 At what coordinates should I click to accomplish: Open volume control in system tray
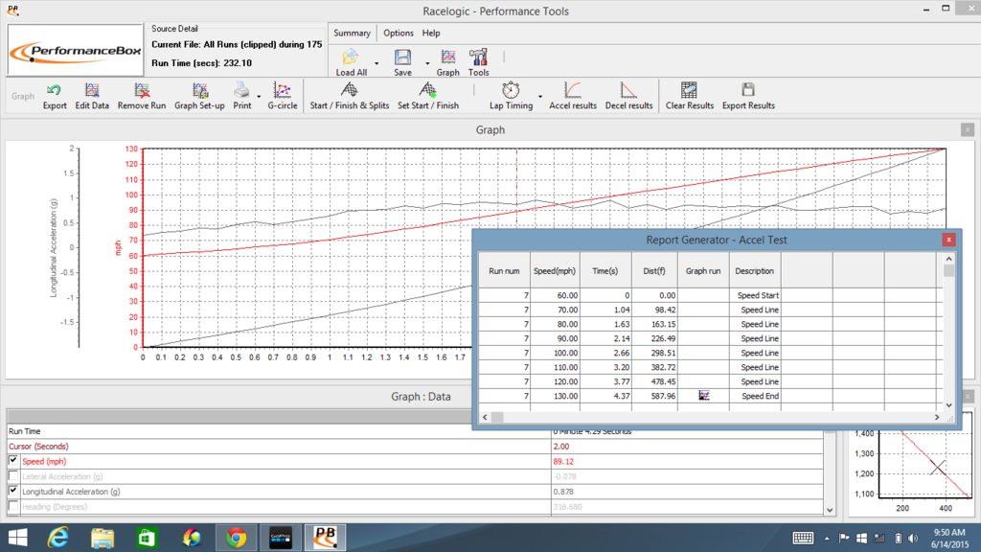(913, 539)
